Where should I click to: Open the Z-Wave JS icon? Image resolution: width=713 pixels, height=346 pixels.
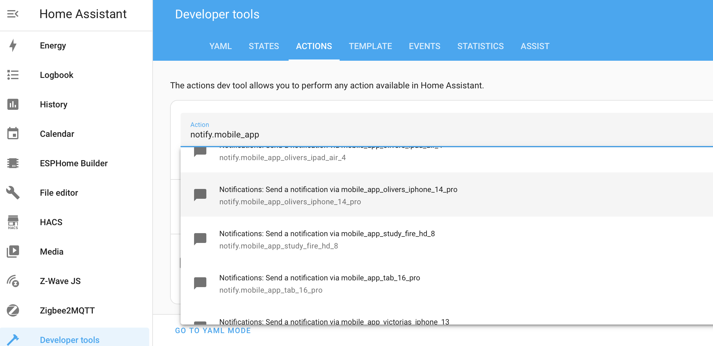[13, 281]
